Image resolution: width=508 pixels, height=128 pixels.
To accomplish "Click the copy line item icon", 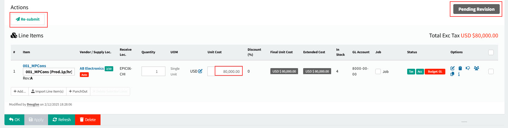I will click(x=452, y=74).
